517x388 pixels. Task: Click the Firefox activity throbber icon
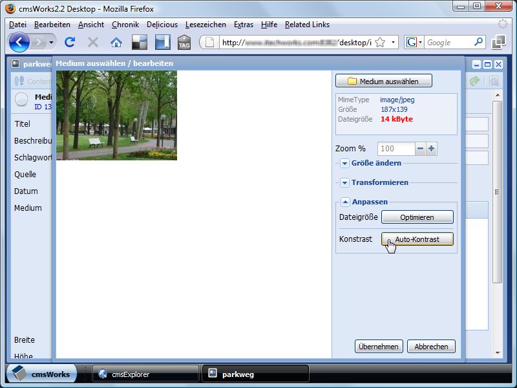click(503, 24)
